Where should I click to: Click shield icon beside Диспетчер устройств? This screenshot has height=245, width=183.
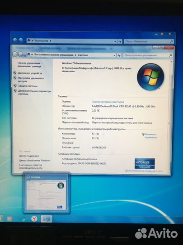15,73
